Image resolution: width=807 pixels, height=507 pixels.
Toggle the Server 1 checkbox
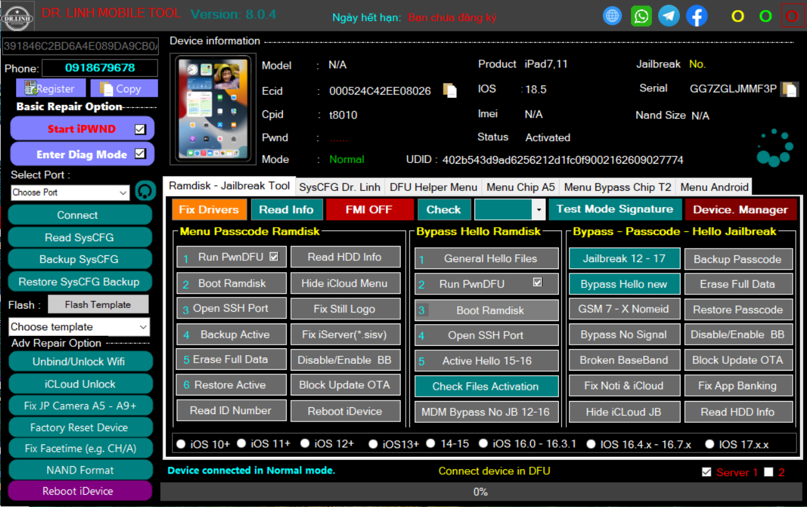pyautogui.click(x=707, y=472)
